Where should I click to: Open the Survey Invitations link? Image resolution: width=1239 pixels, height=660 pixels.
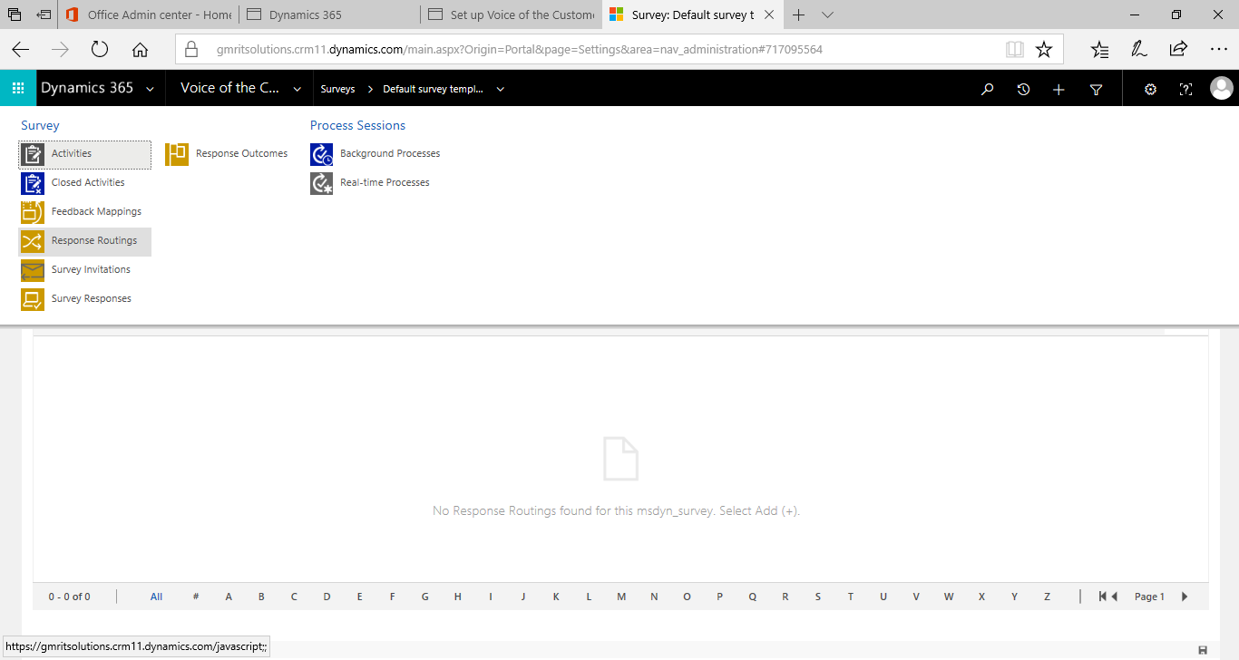(91, 270)
